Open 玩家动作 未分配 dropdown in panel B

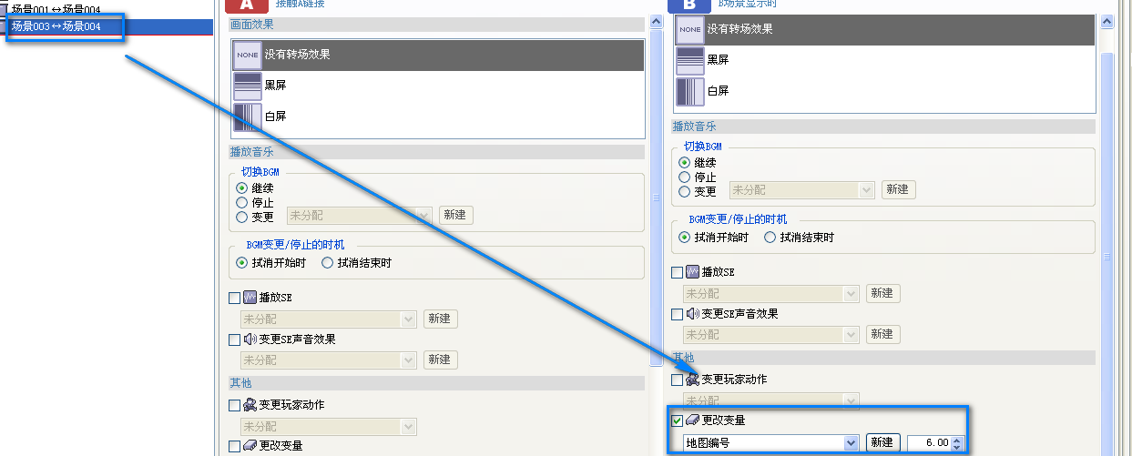coord(771,400)
